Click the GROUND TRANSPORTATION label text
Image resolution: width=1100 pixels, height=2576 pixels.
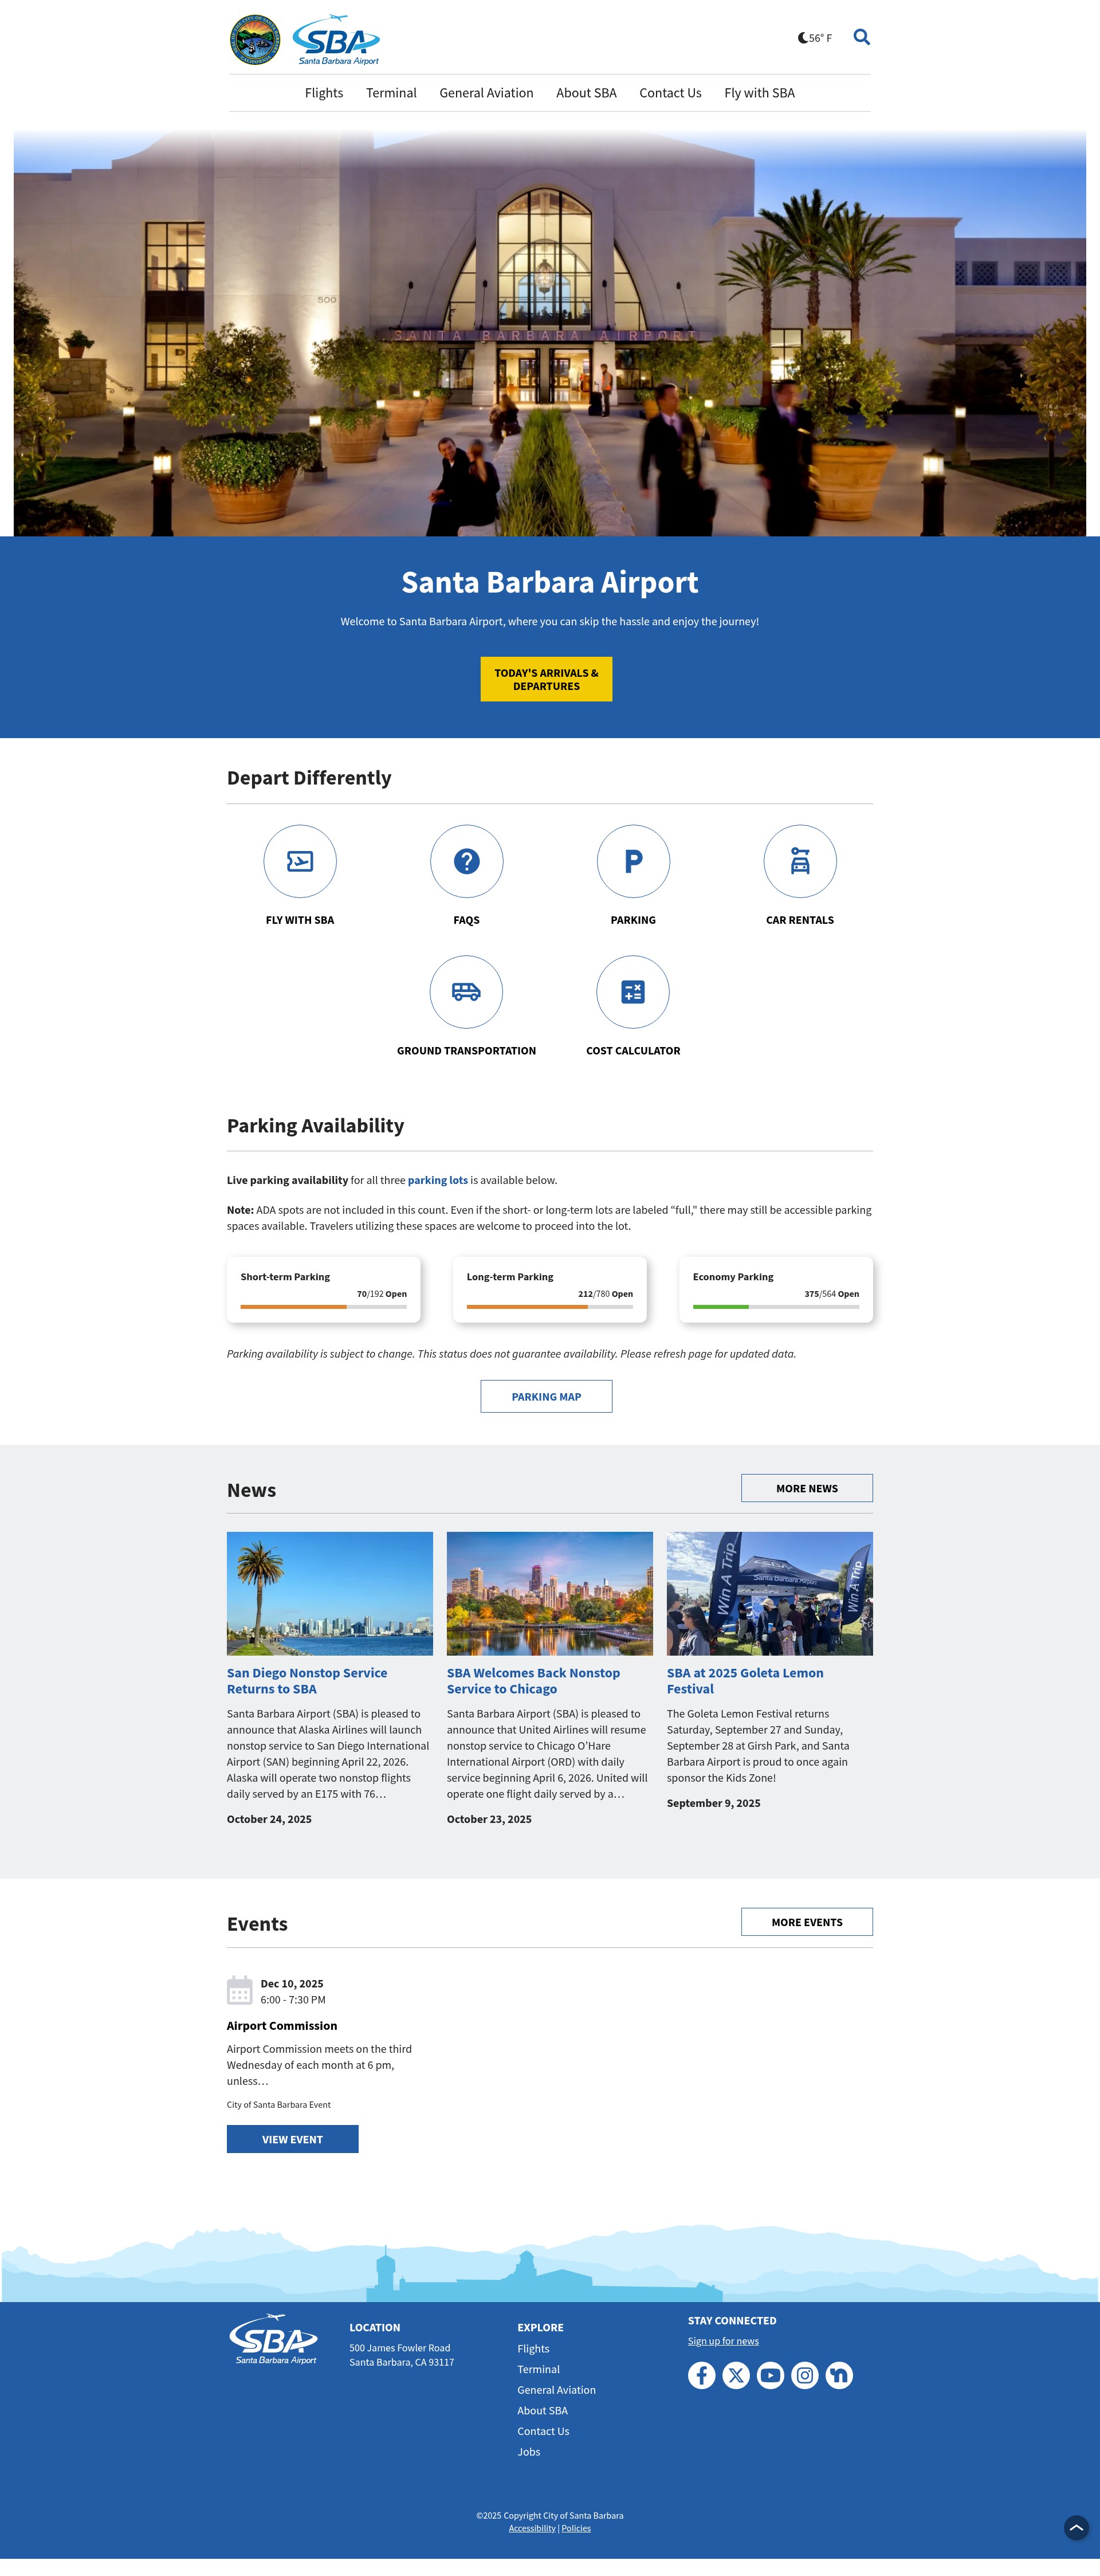[x=466, y=1051]
